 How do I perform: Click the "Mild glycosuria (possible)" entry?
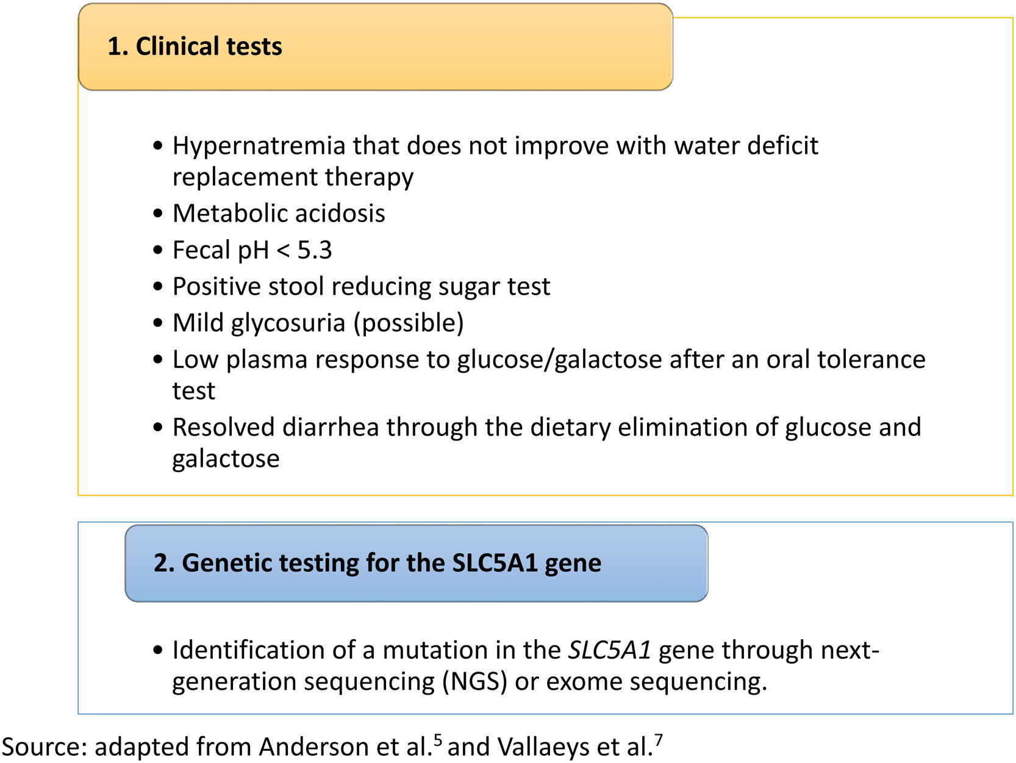(x=318, y=323)
